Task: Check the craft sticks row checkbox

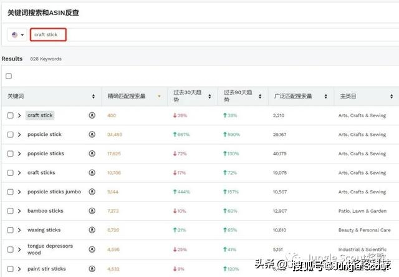Action: tap(10, 173)
